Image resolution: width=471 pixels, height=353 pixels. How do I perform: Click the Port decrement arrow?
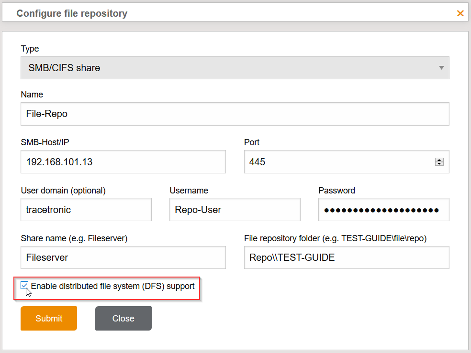click(x=439, y=164)
